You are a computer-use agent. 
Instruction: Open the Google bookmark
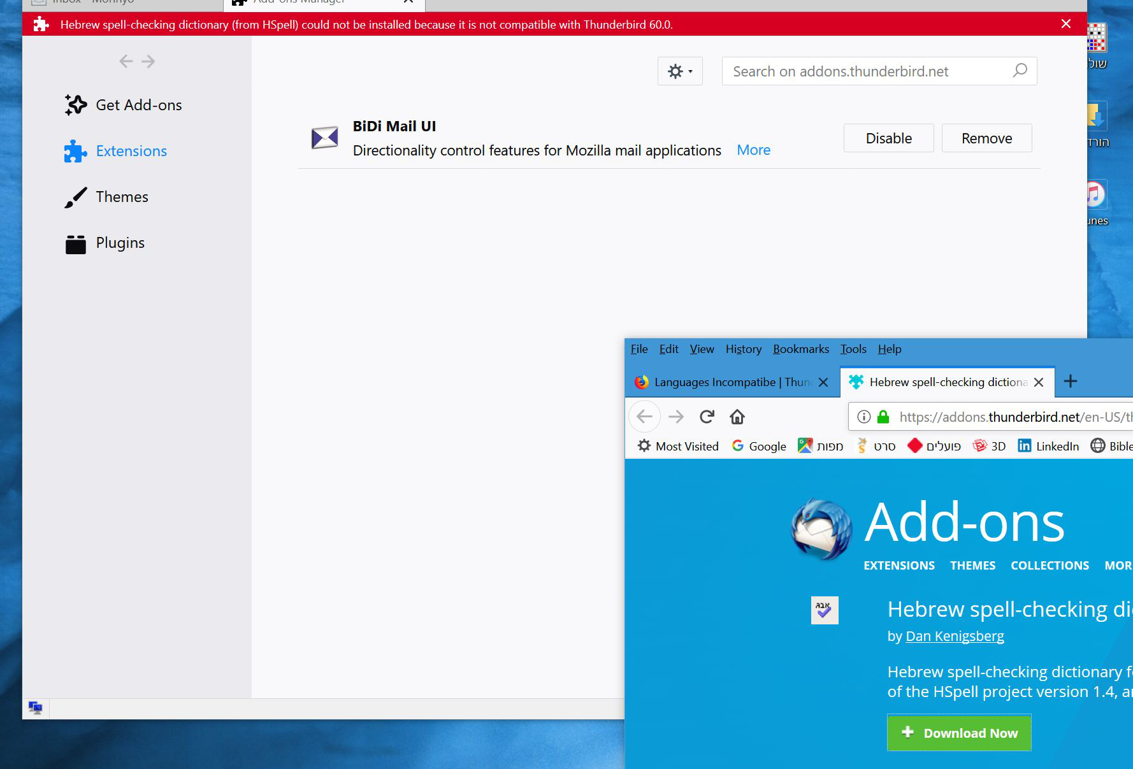pyautogui.click(x=759, y=446)
